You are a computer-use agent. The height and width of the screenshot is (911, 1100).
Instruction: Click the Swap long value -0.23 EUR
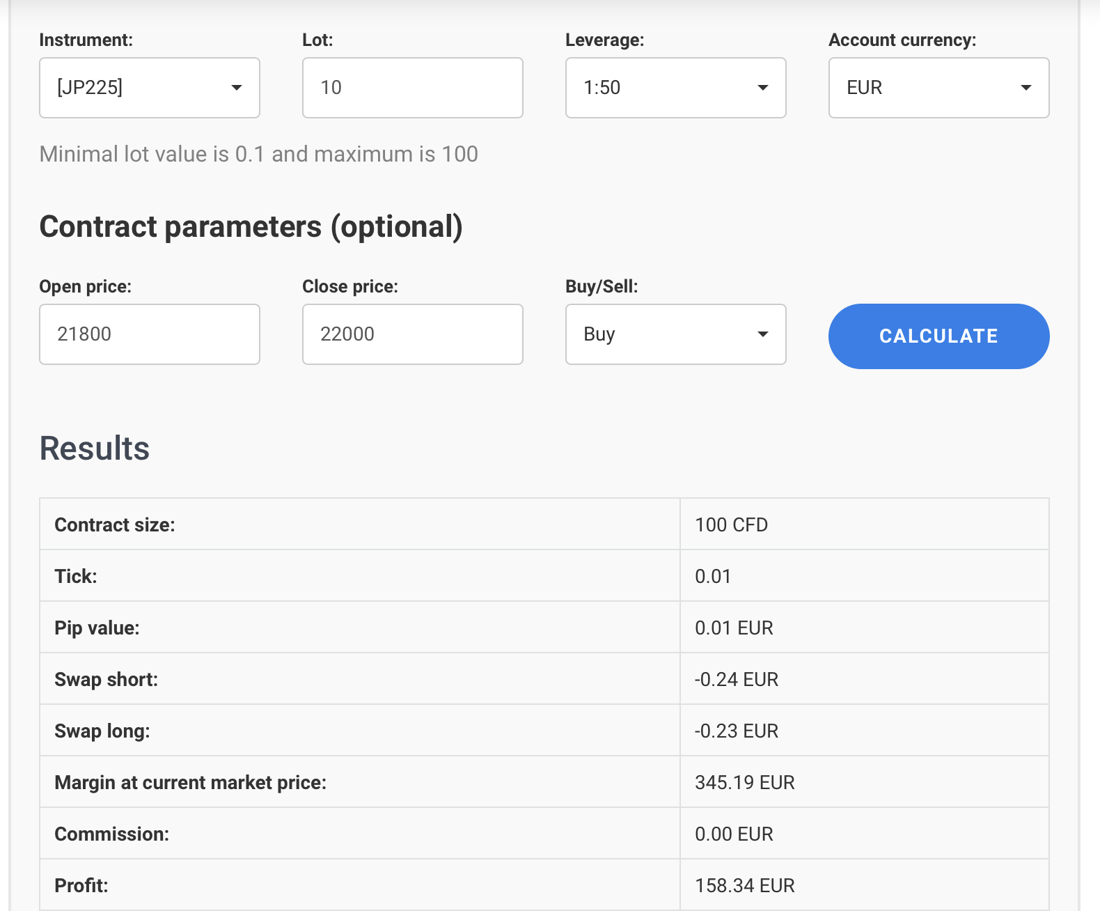point(737,731)
